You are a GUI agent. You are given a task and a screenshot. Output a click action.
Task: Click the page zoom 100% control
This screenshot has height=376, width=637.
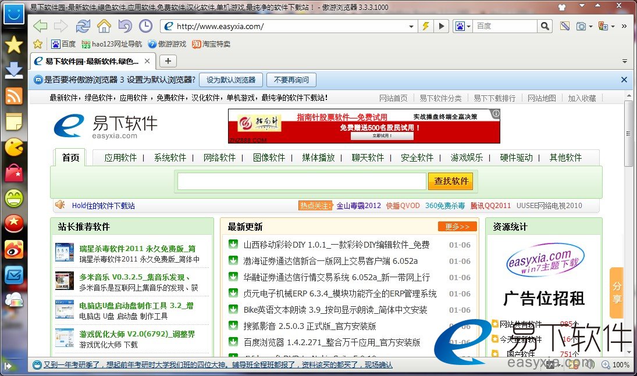(x=615, y=364)
